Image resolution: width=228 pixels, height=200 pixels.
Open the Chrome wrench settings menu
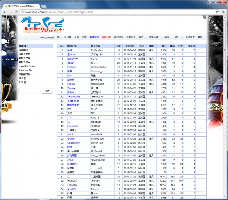(223, 12)
